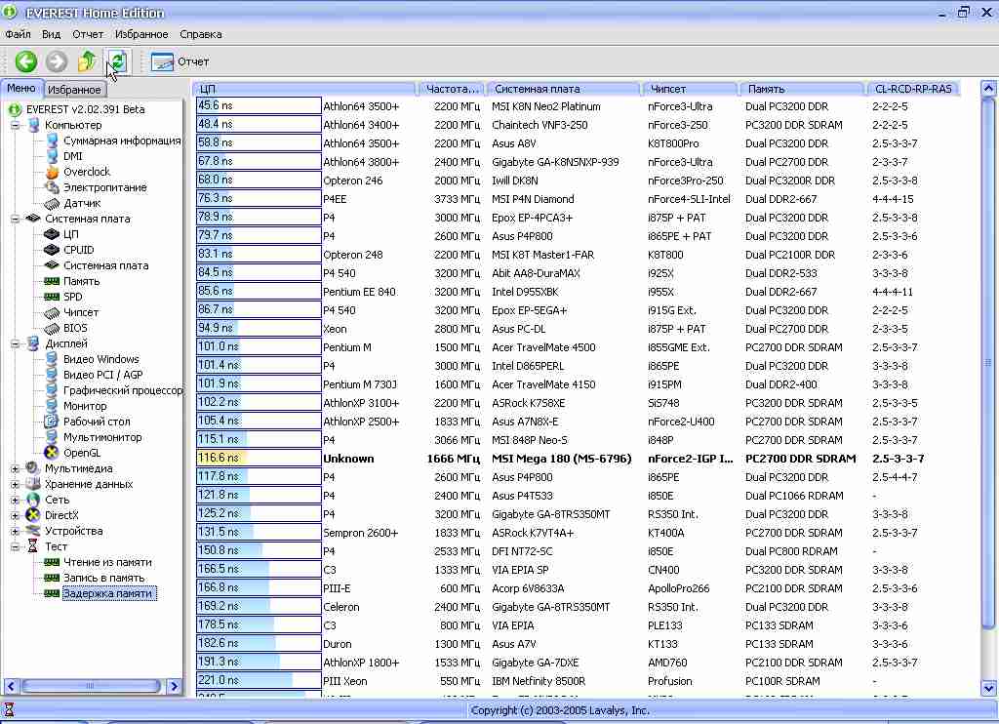Click the tree panel scroll-left arrow
999x724 pixels.
pyautogui.click(x=11, y=686)
